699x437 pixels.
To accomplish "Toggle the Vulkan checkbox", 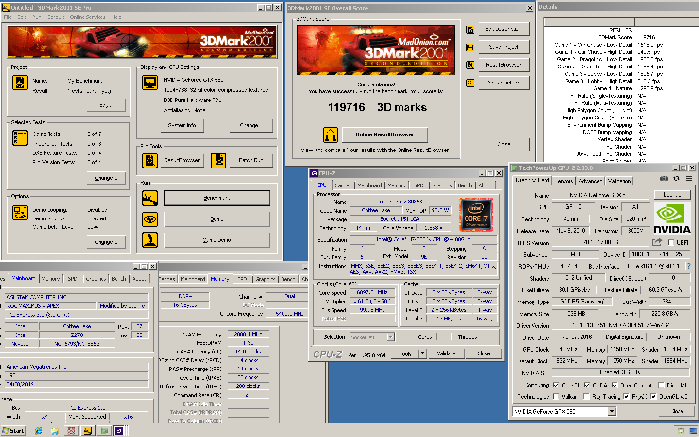I will pos(556,396).
